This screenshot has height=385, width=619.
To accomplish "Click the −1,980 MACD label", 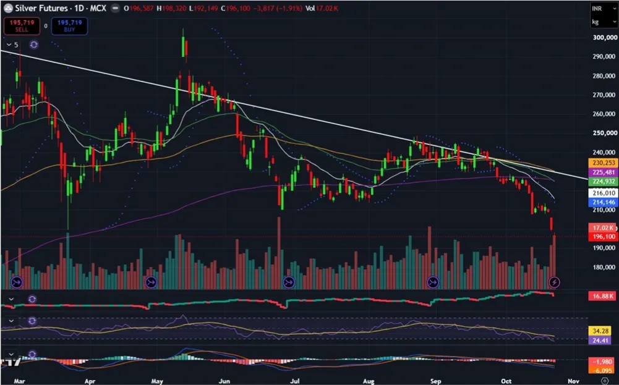I will click(x=602, y=362).
